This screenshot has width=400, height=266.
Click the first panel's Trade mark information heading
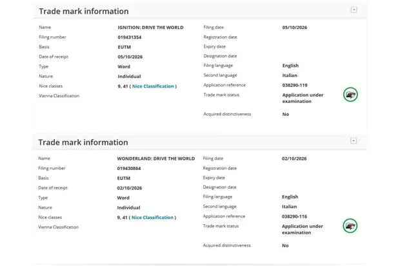point(84,11)
